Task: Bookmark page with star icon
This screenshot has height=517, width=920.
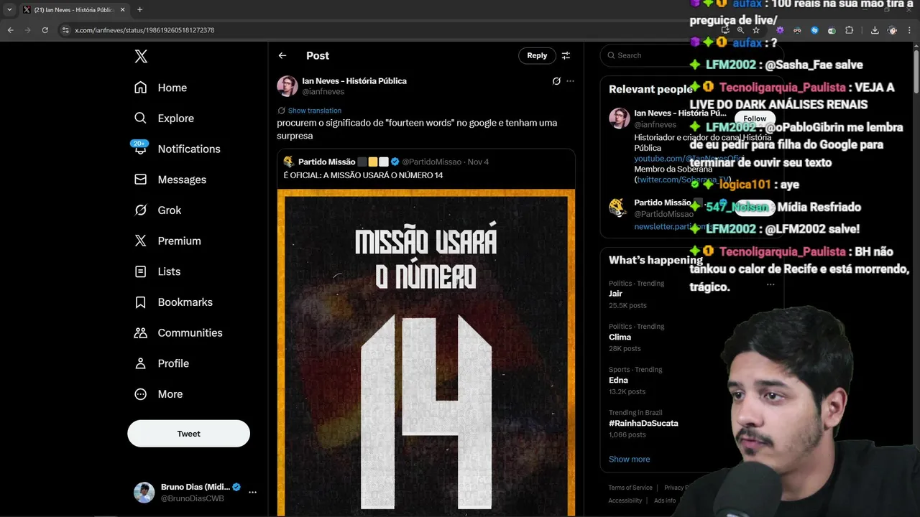Action: click(756, 30)
